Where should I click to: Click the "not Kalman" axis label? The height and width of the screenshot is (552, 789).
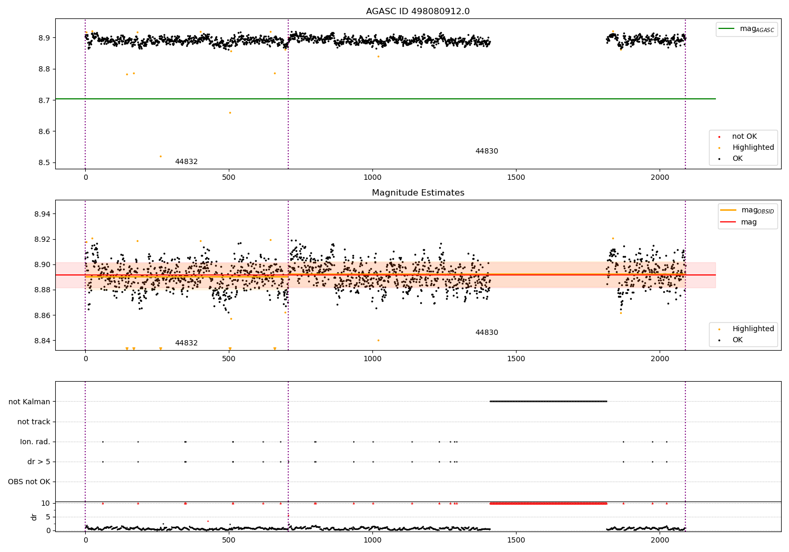pos(29,402)
